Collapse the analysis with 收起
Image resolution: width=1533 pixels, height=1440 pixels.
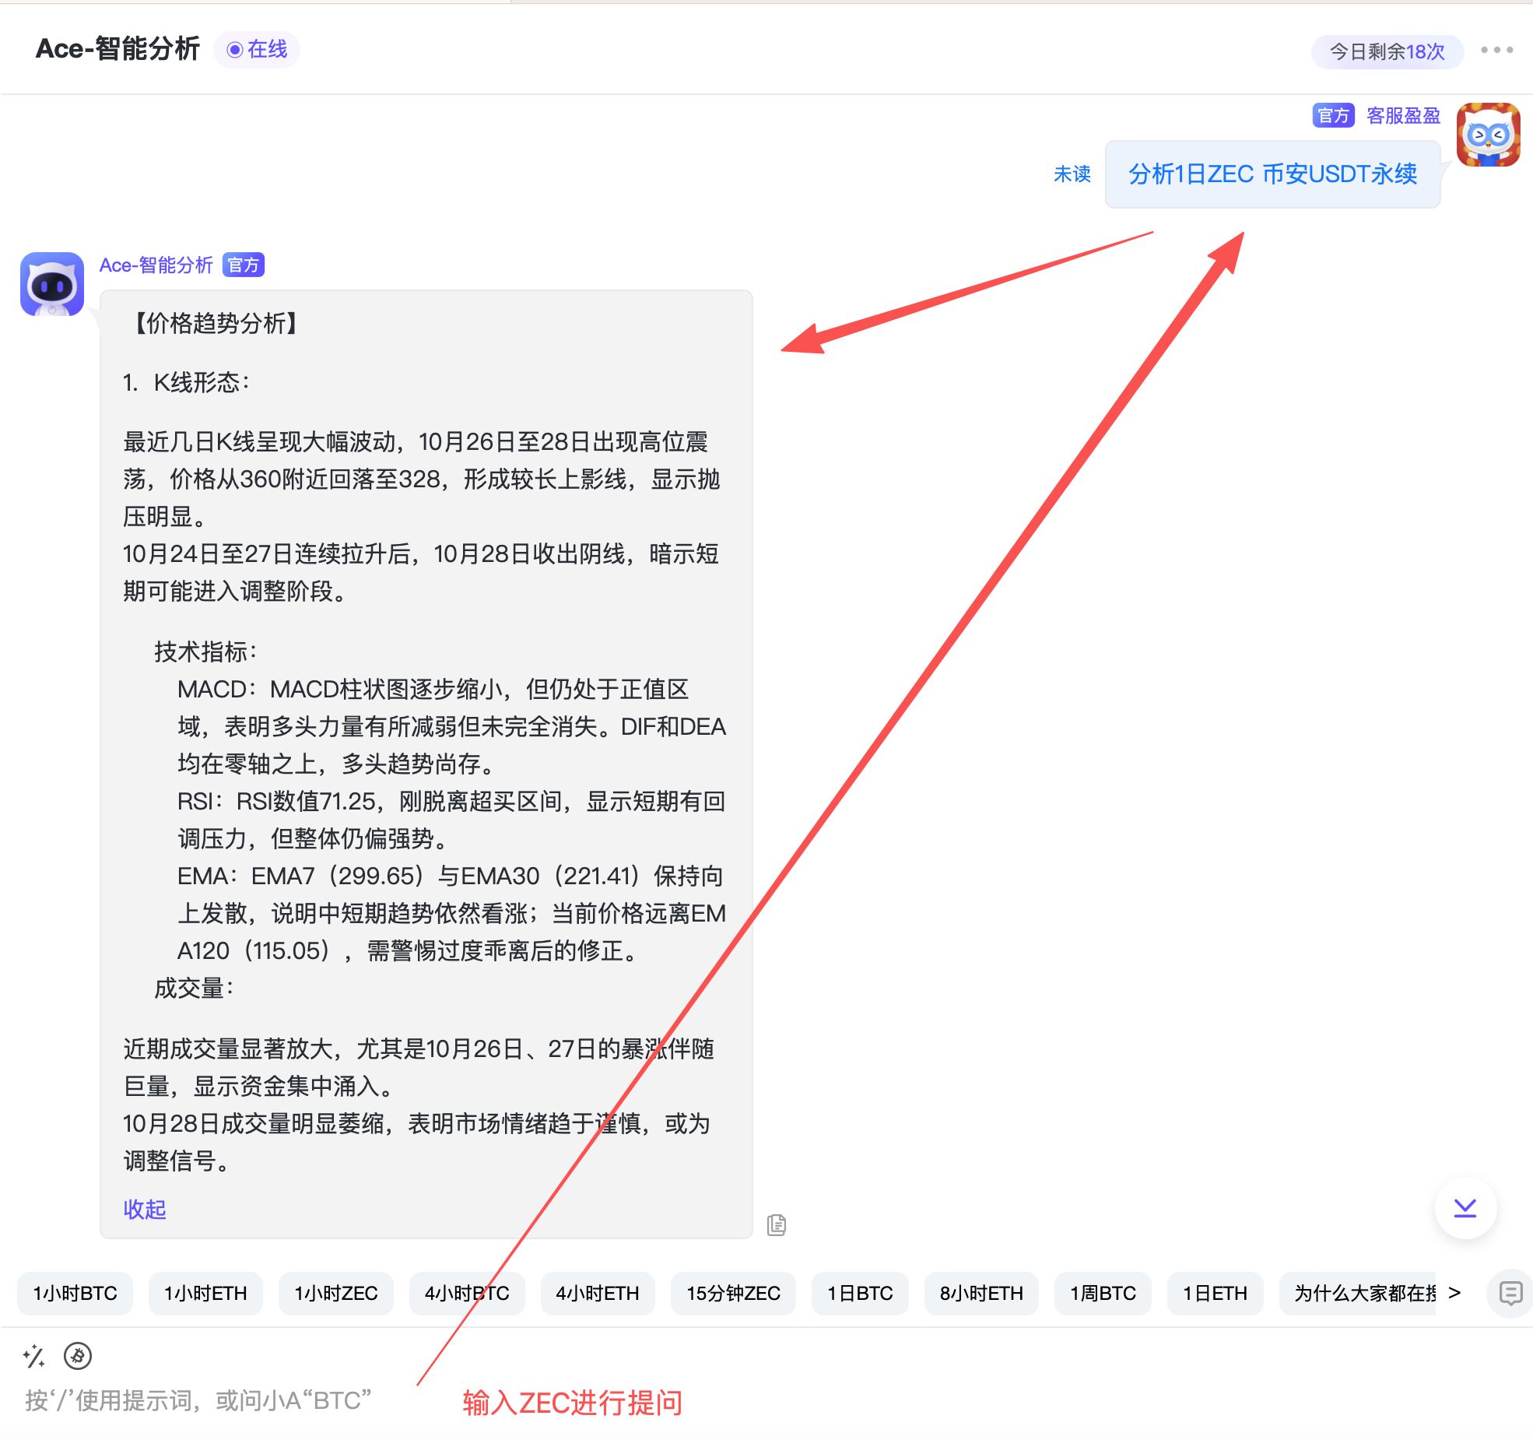pyautogui.click(x=145, y=1209)
